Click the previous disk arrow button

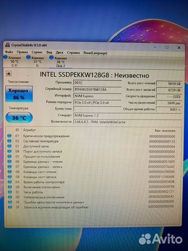pyautogui.click(x=9, y=73)
